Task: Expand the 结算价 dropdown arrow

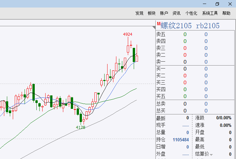Action: click(211, 154)
